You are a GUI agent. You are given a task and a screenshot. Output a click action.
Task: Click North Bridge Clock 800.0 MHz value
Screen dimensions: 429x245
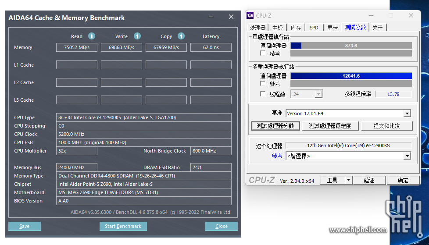click(x=211, y=151)
